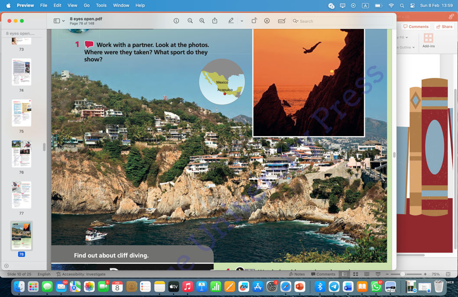Screen dimensions: 458x297
Task: Open Apple Music from the Dock
Action: 188,287
